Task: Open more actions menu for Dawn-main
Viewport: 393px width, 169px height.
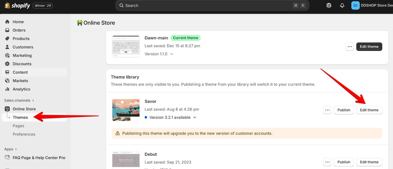Action: pos(350,47)
